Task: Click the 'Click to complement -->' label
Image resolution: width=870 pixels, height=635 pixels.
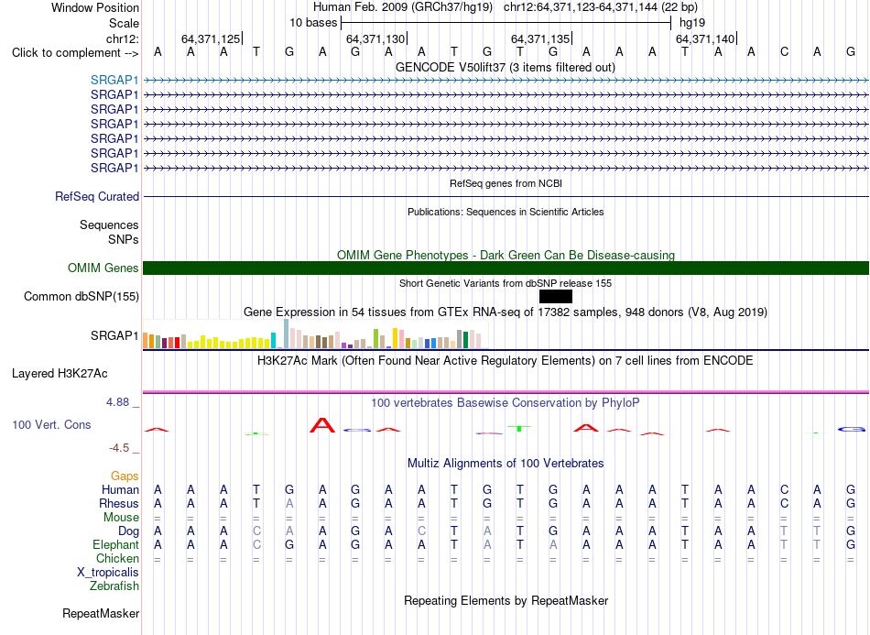Action: point(75,53)
